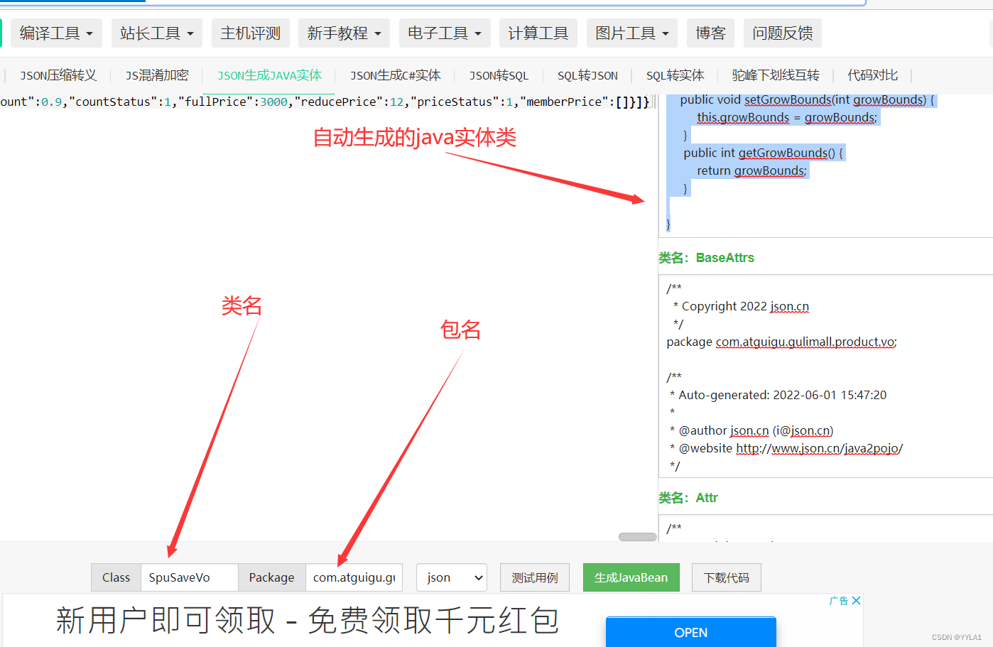993x647 pixels.
Task: Click the 类名: BaseAttrs heading
Action: pos(706,258)
